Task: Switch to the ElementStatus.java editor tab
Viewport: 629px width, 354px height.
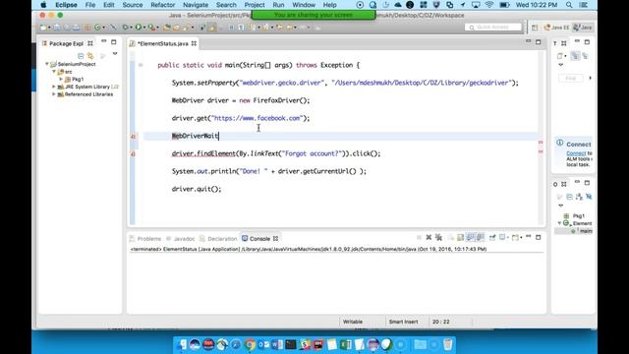Action: coord(163,43)
